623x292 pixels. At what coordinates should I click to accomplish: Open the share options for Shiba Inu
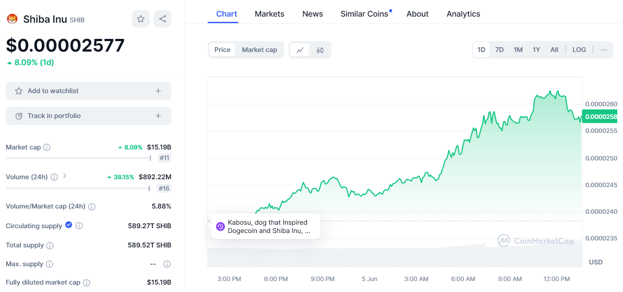[163, 19]
